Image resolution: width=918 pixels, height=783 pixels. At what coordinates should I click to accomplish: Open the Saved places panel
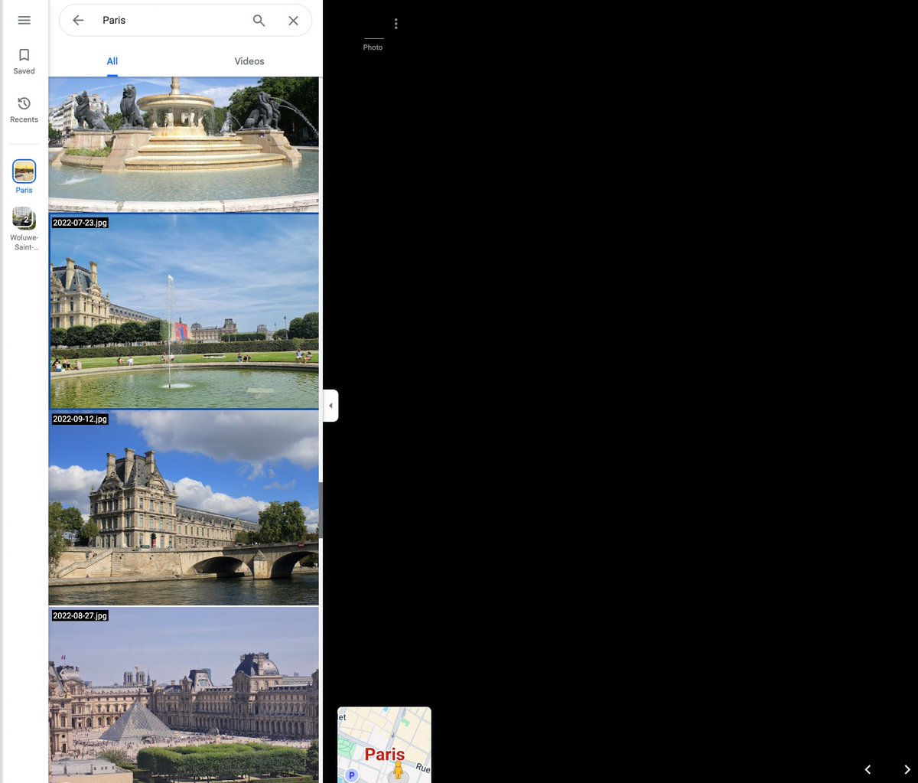[24, 61]
